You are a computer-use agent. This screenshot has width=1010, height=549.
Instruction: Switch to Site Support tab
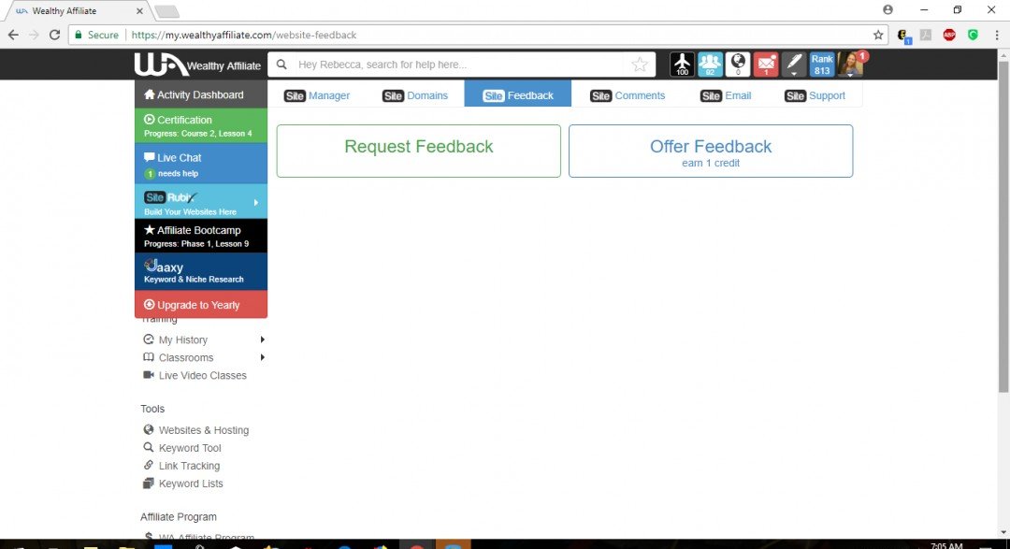tap(815, 95)
